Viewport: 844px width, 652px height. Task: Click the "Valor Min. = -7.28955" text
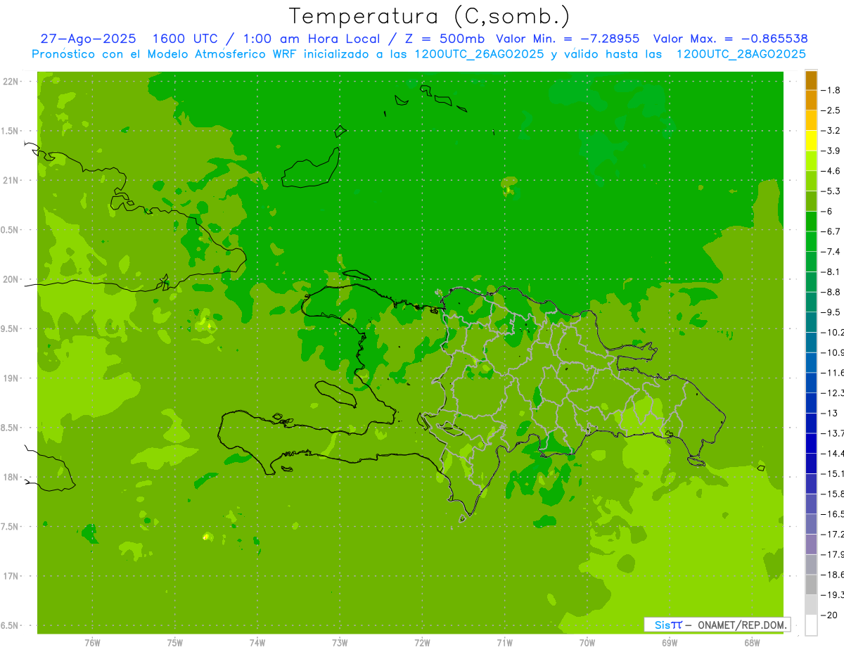click(568, 39)
